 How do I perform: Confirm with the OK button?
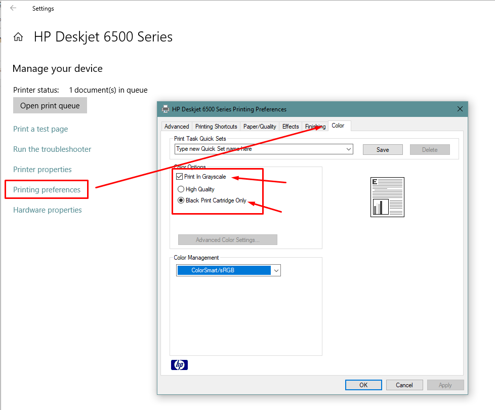[x=363, y=385]
